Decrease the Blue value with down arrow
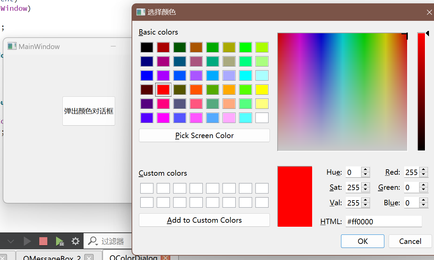 (x=424, y=205)
